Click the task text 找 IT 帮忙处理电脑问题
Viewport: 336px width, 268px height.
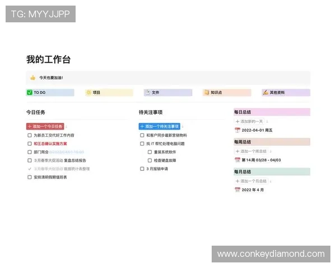point(165,143)
